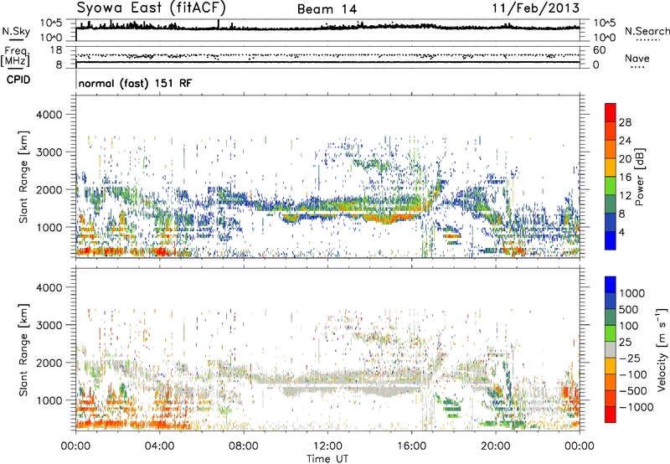
Task: Click the 'Time UT' axis title
Action: pyautogui.click(x=327, y=458)
